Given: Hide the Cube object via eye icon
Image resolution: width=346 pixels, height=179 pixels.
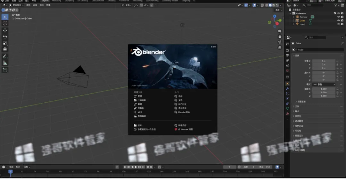Looking at the screenshot, I should click(339, 20).
